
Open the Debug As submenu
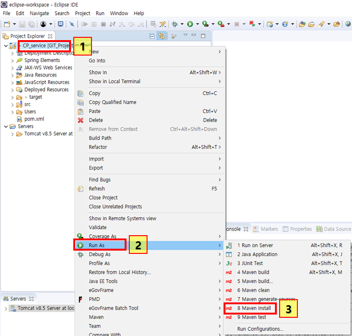click(150, 254)
